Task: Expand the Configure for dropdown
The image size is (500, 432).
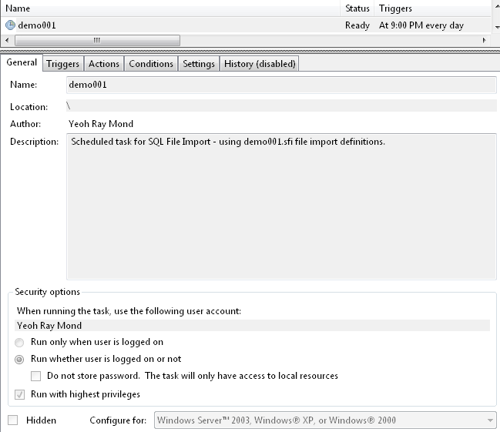Action: [x=491, y=420]
